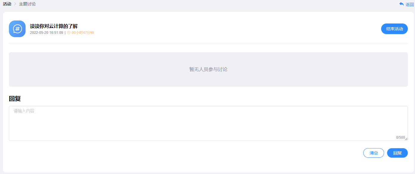Click the blue return arrow icon
415x174 pixels.
coord(402,4)
